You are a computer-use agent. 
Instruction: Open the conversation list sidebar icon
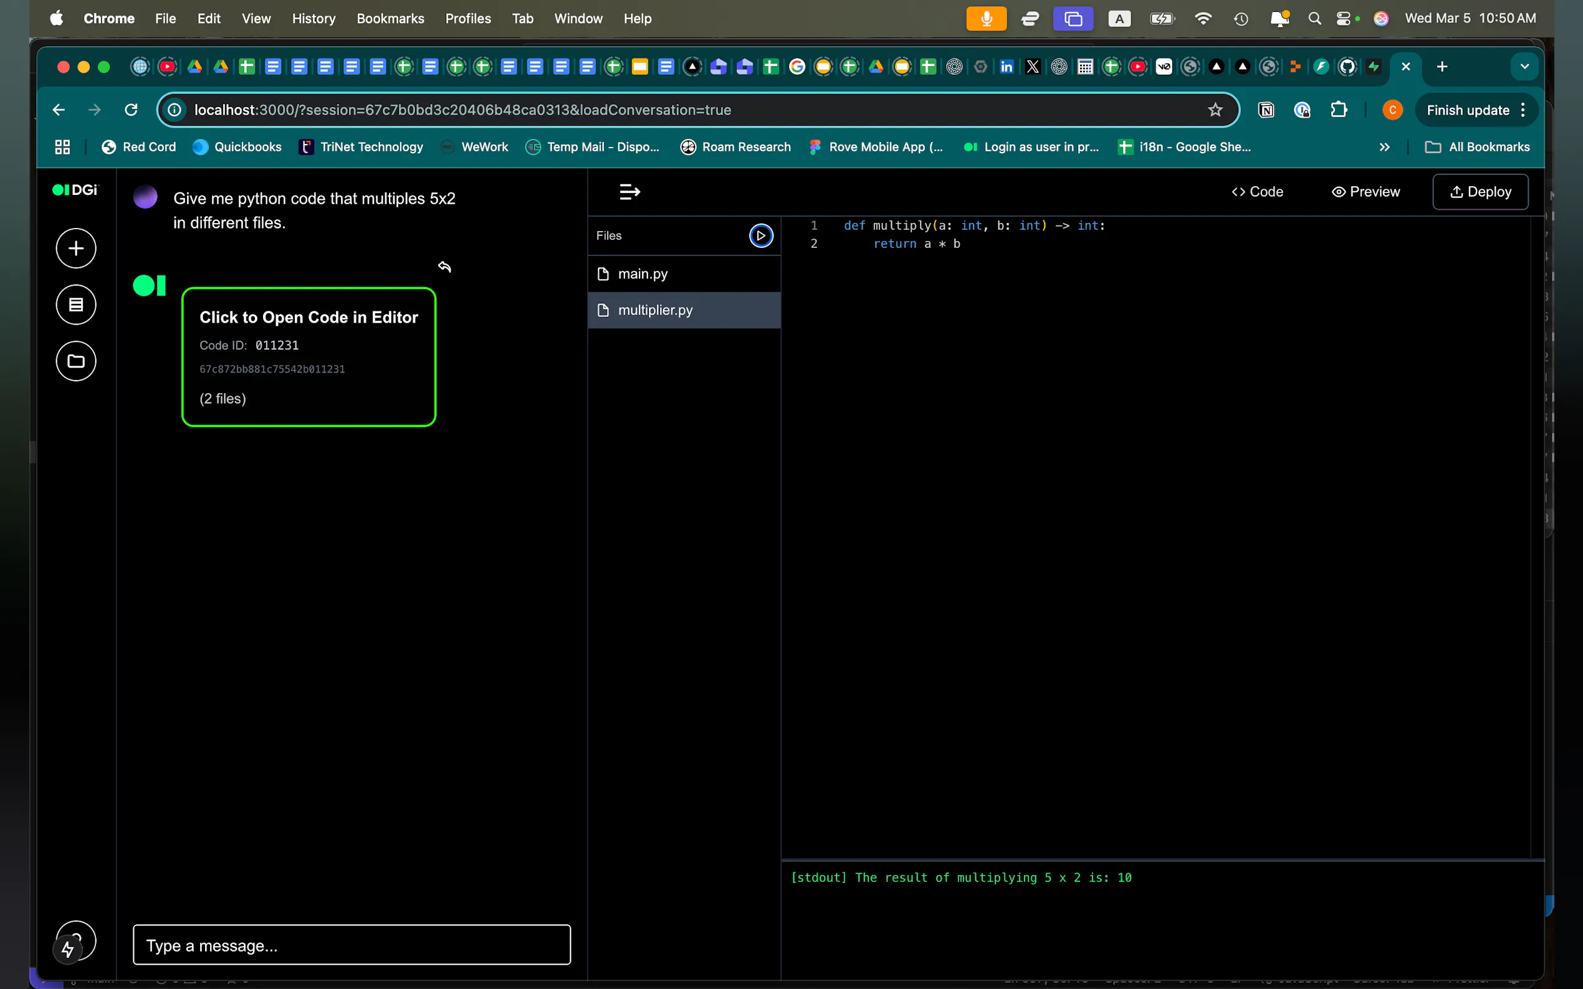coord(76,305)
